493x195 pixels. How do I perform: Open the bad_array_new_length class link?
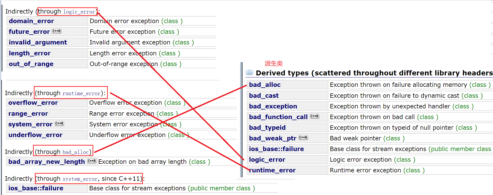click(47, 162)
